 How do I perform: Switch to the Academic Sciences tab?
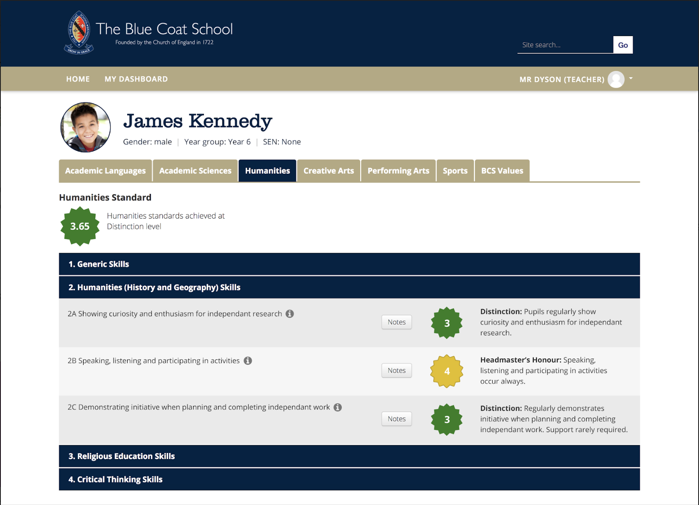(x=195, y=171)
